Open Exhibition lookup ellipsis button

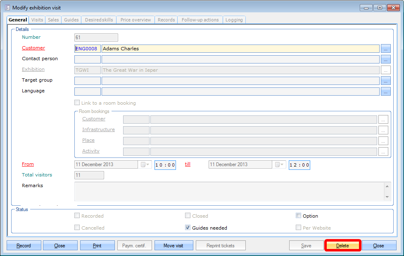point(385,70)
